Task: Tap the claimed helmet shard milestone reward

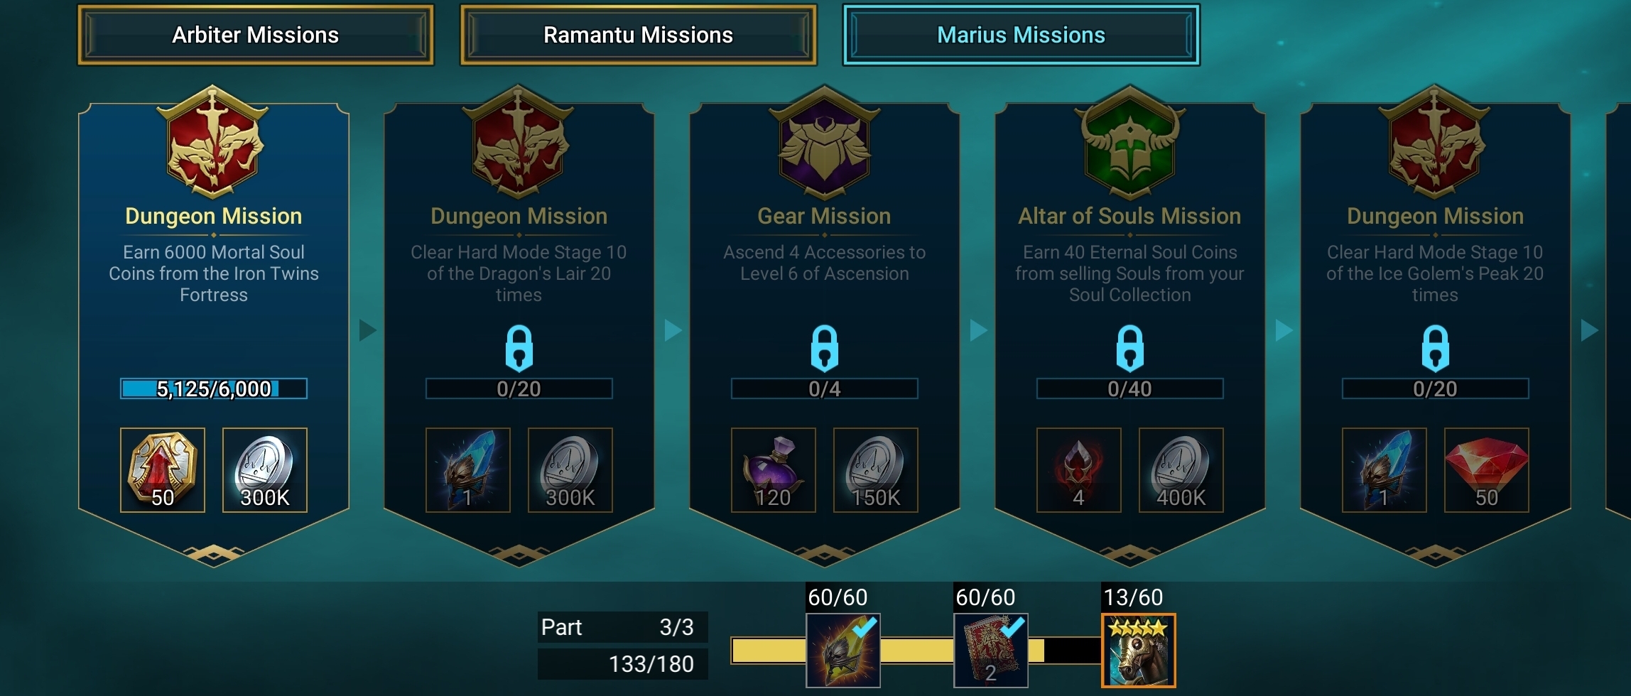Action: 843,650
